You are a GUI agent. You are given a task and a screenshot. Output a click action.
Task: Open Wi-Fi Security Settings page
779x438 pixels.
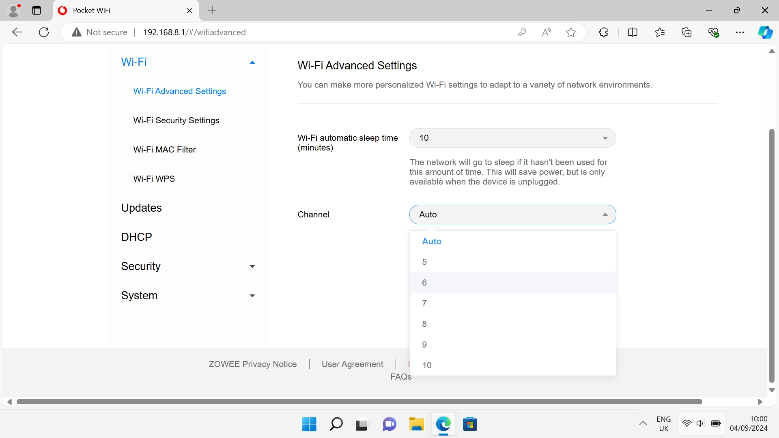pyautogui.click(x=176, y=120)
